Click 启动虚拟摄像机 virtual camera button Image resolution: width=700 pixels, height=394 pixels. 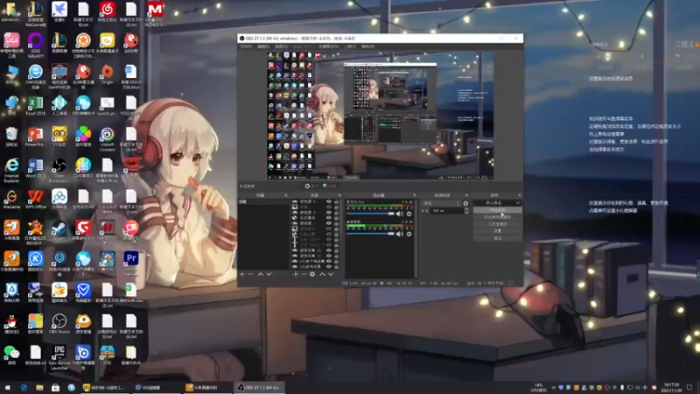click(497, 217)
